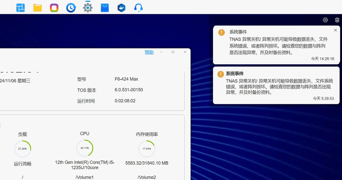Open the App Center shopping bag icon
The image size is (342, 180).
tap(105, 8)
